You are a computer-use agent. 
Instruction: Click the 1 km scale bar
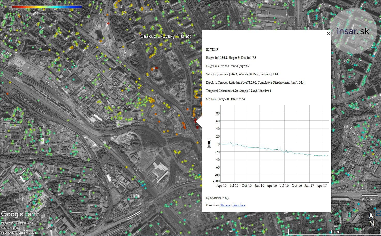pos(334,232)
